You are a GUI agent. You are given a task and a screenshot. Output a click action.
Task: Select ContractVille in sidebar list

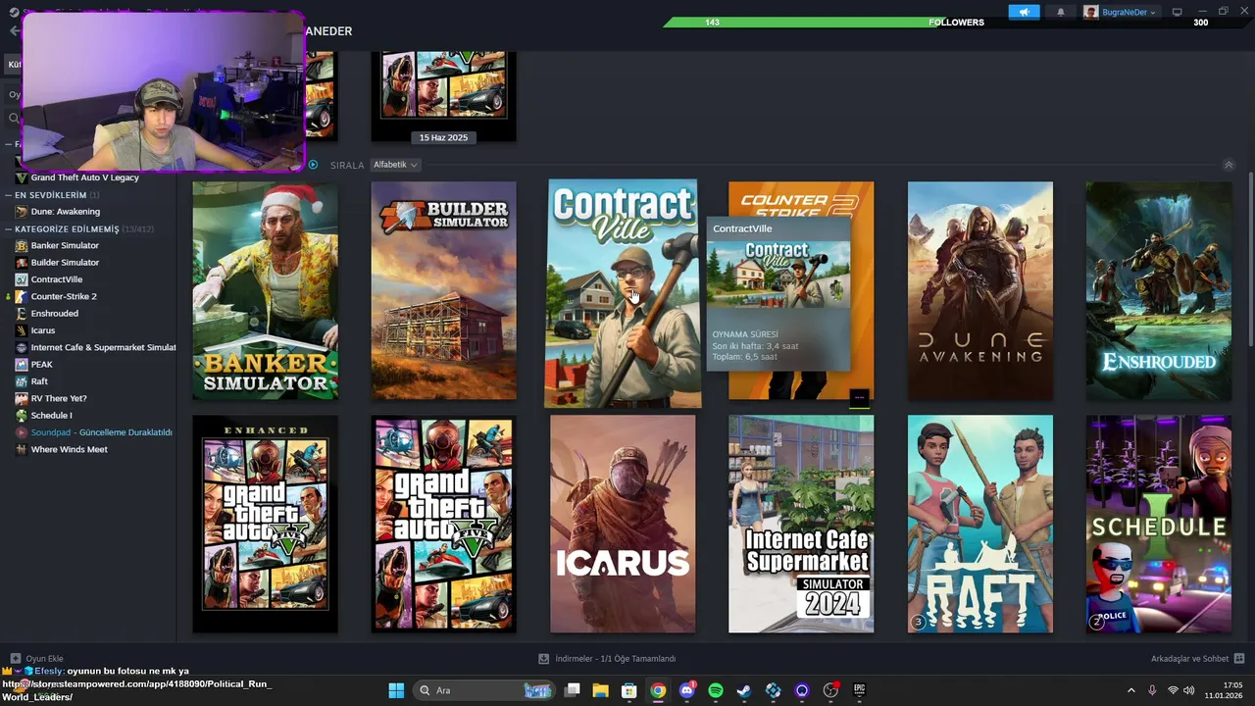pos(57,279)
